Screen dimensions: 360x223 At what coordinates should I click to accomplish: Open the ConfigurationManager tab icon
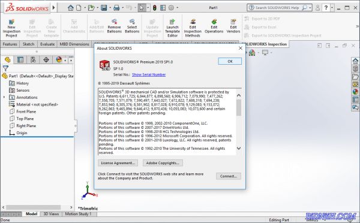(x=33, y=60)
